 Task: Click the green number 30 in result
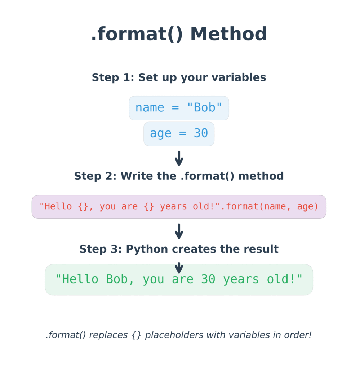tap(208, 279)
